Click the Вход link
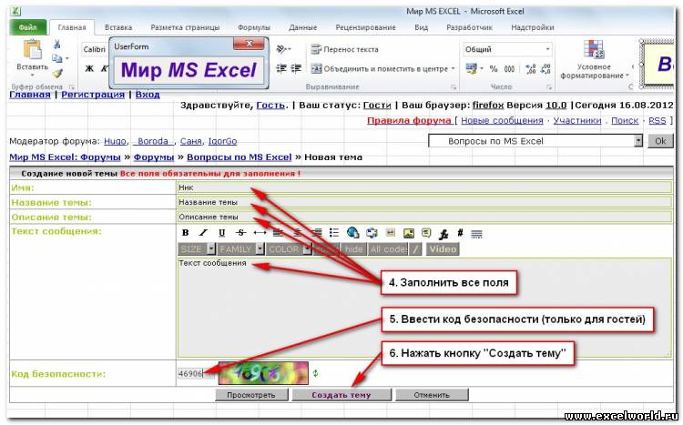This screenshot has height=425, width=683. click(x=148, y=95)
